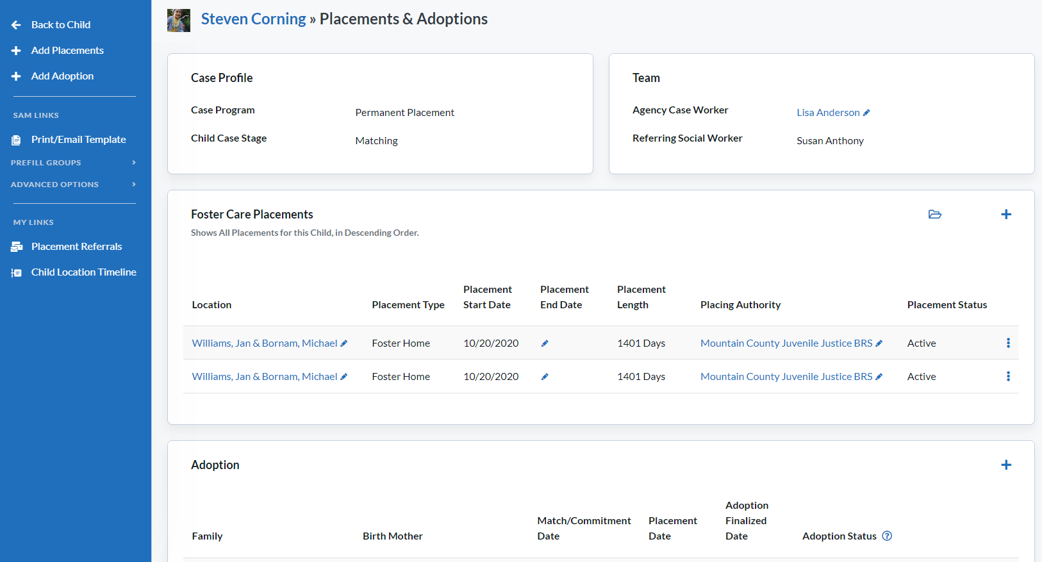Click the Placement Referrals sidebar icon
Image resolution: width=1042 pixels, height=562 pixels.
pos(17,247)
